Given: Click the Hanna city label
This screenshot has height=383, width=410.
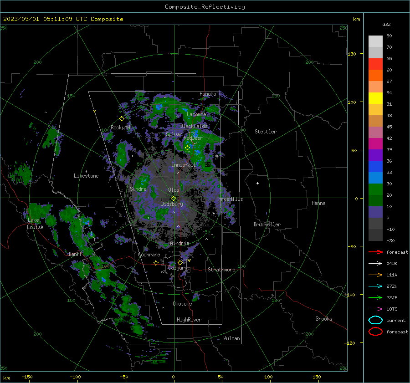Looking at the screenshot, I should click(318, 203).
